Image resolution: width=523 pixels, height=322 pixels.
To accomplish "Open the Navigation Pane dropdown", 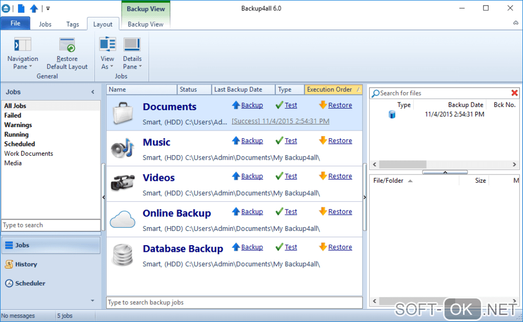I will tap(23, 53).
